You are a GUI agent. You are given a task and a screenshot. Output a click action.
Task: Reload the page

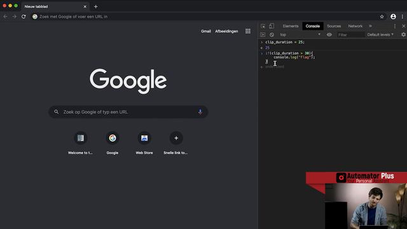click(24, 17)
